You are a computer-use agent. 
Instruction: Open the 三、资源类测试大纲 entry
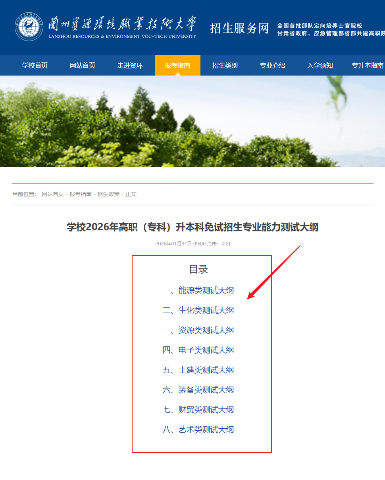(198, 330)
